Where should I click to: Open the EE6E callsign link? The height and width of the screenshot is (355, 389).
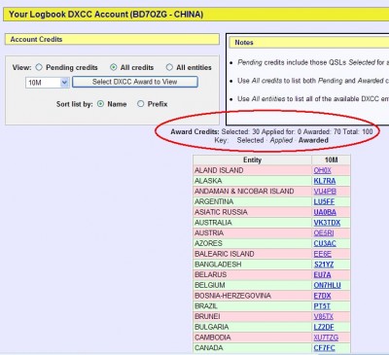[323, 254]
